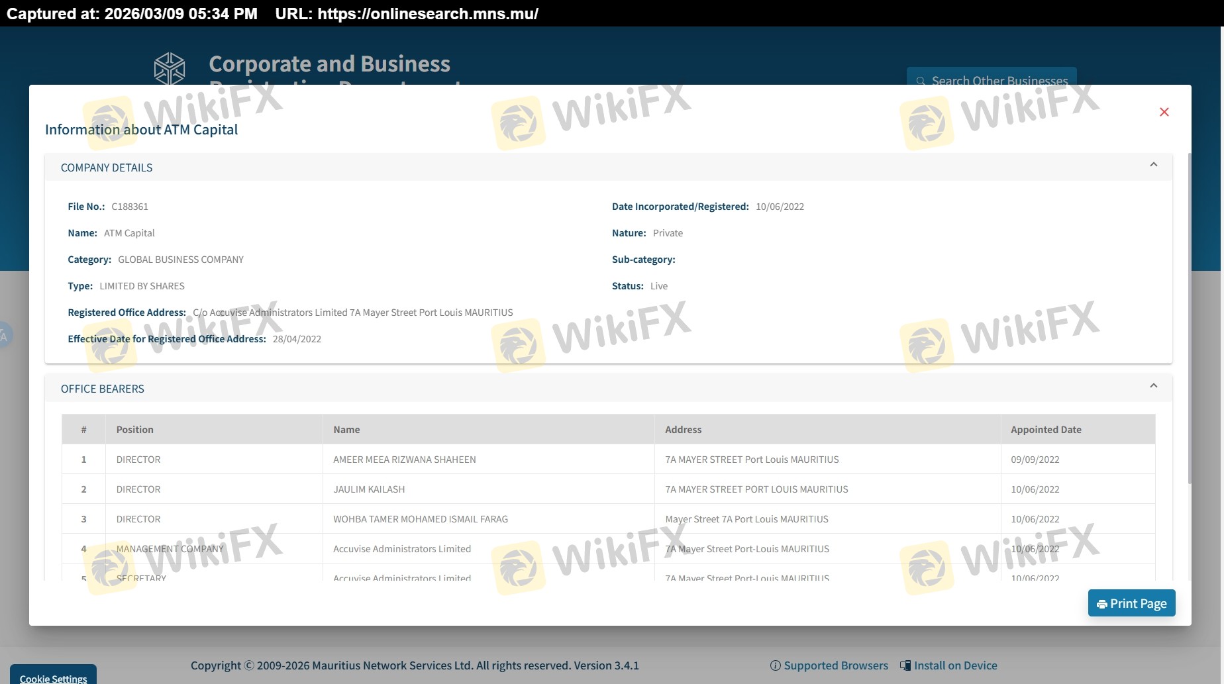Click the Corporate and Business department logo
Screen dimensions: 1224x684
170,68
